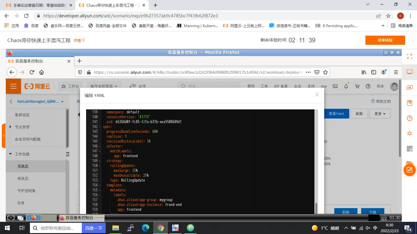Image resolution: width=417 pixels, height=234 pixels.
Task: Click QR code icon in right sidebar
Action: pos(410,149)
